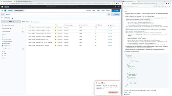172x96 pixels.
Task: Open the Kibana hamburger navigation menu
Action: pos(2,10)
